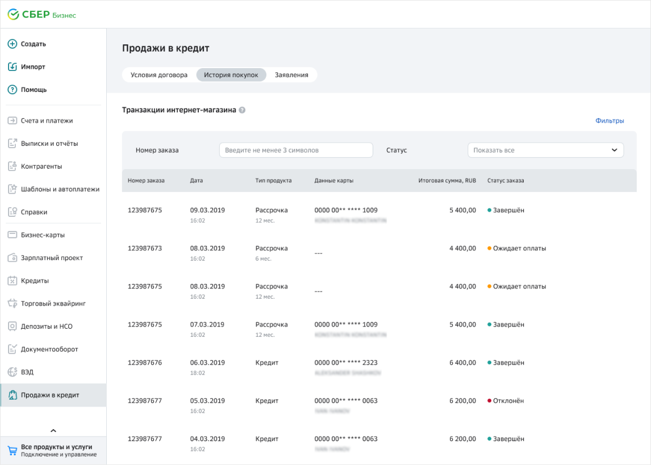
Task: Click the Кредиты percent icon
Action: 12,280
